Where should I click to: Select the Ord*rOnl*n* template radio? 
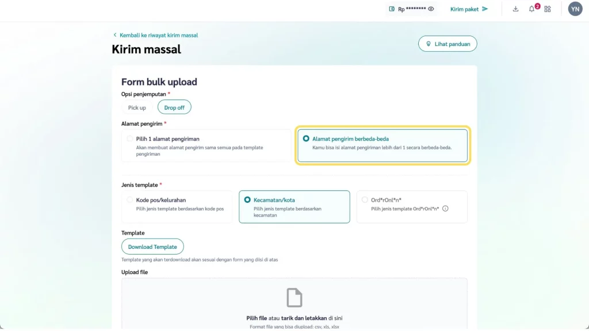365,200
